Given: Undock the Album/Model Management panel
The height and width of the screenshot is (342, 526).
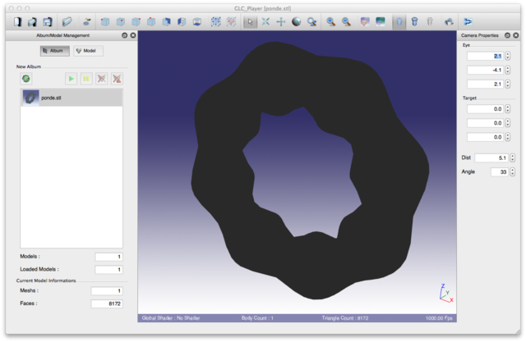Looking at the screenshot, I should pyautogui.click(x=124, y=35).
